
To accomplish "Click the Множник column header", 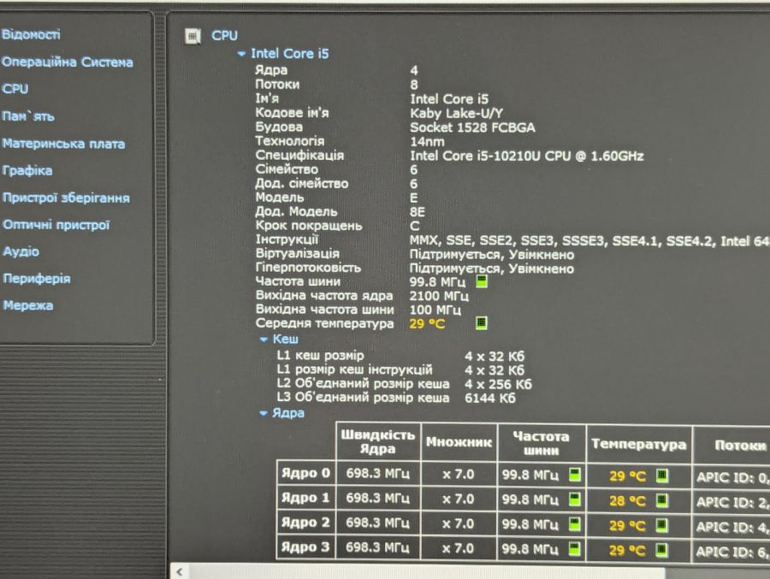I will (x=459, y=442).
